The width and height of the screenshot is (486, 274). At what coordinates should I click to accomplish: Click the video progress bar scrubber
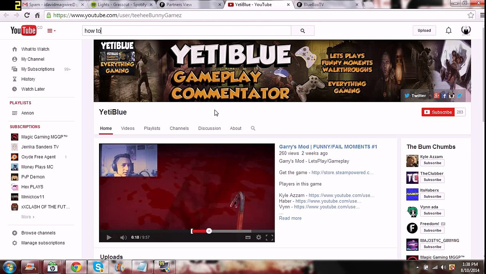[209, 231]
